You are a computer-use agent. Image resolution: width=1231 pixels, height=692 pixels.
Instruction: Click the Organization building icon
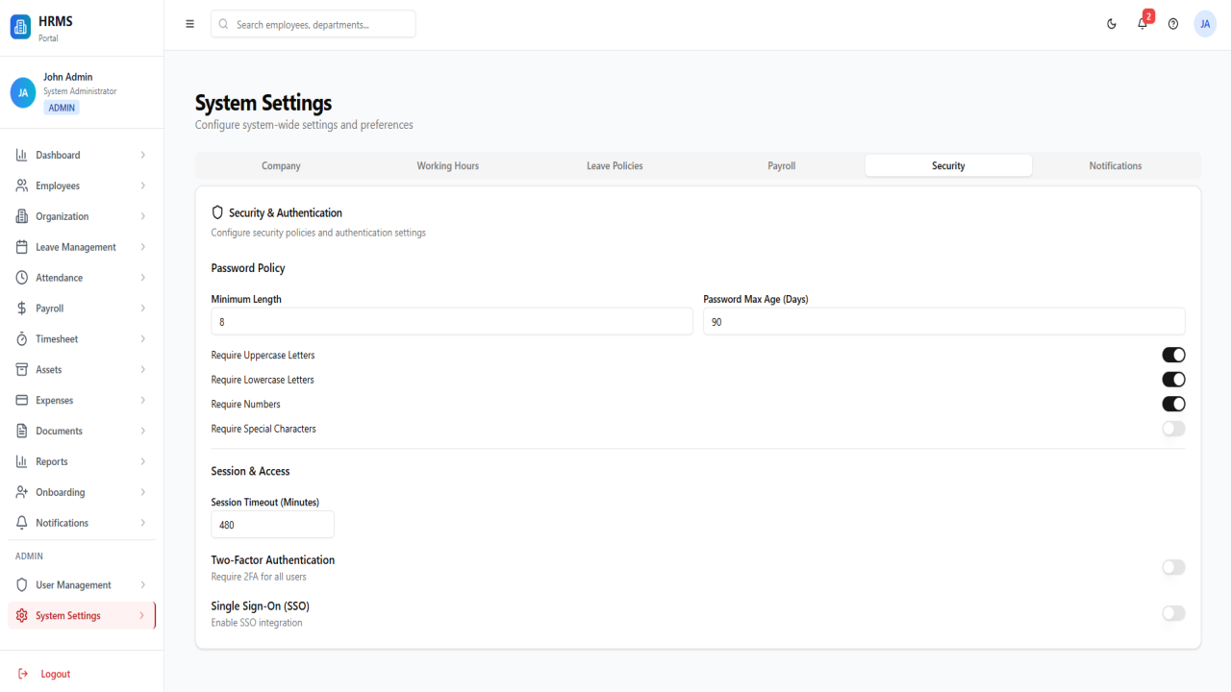[x=22, y=216]
